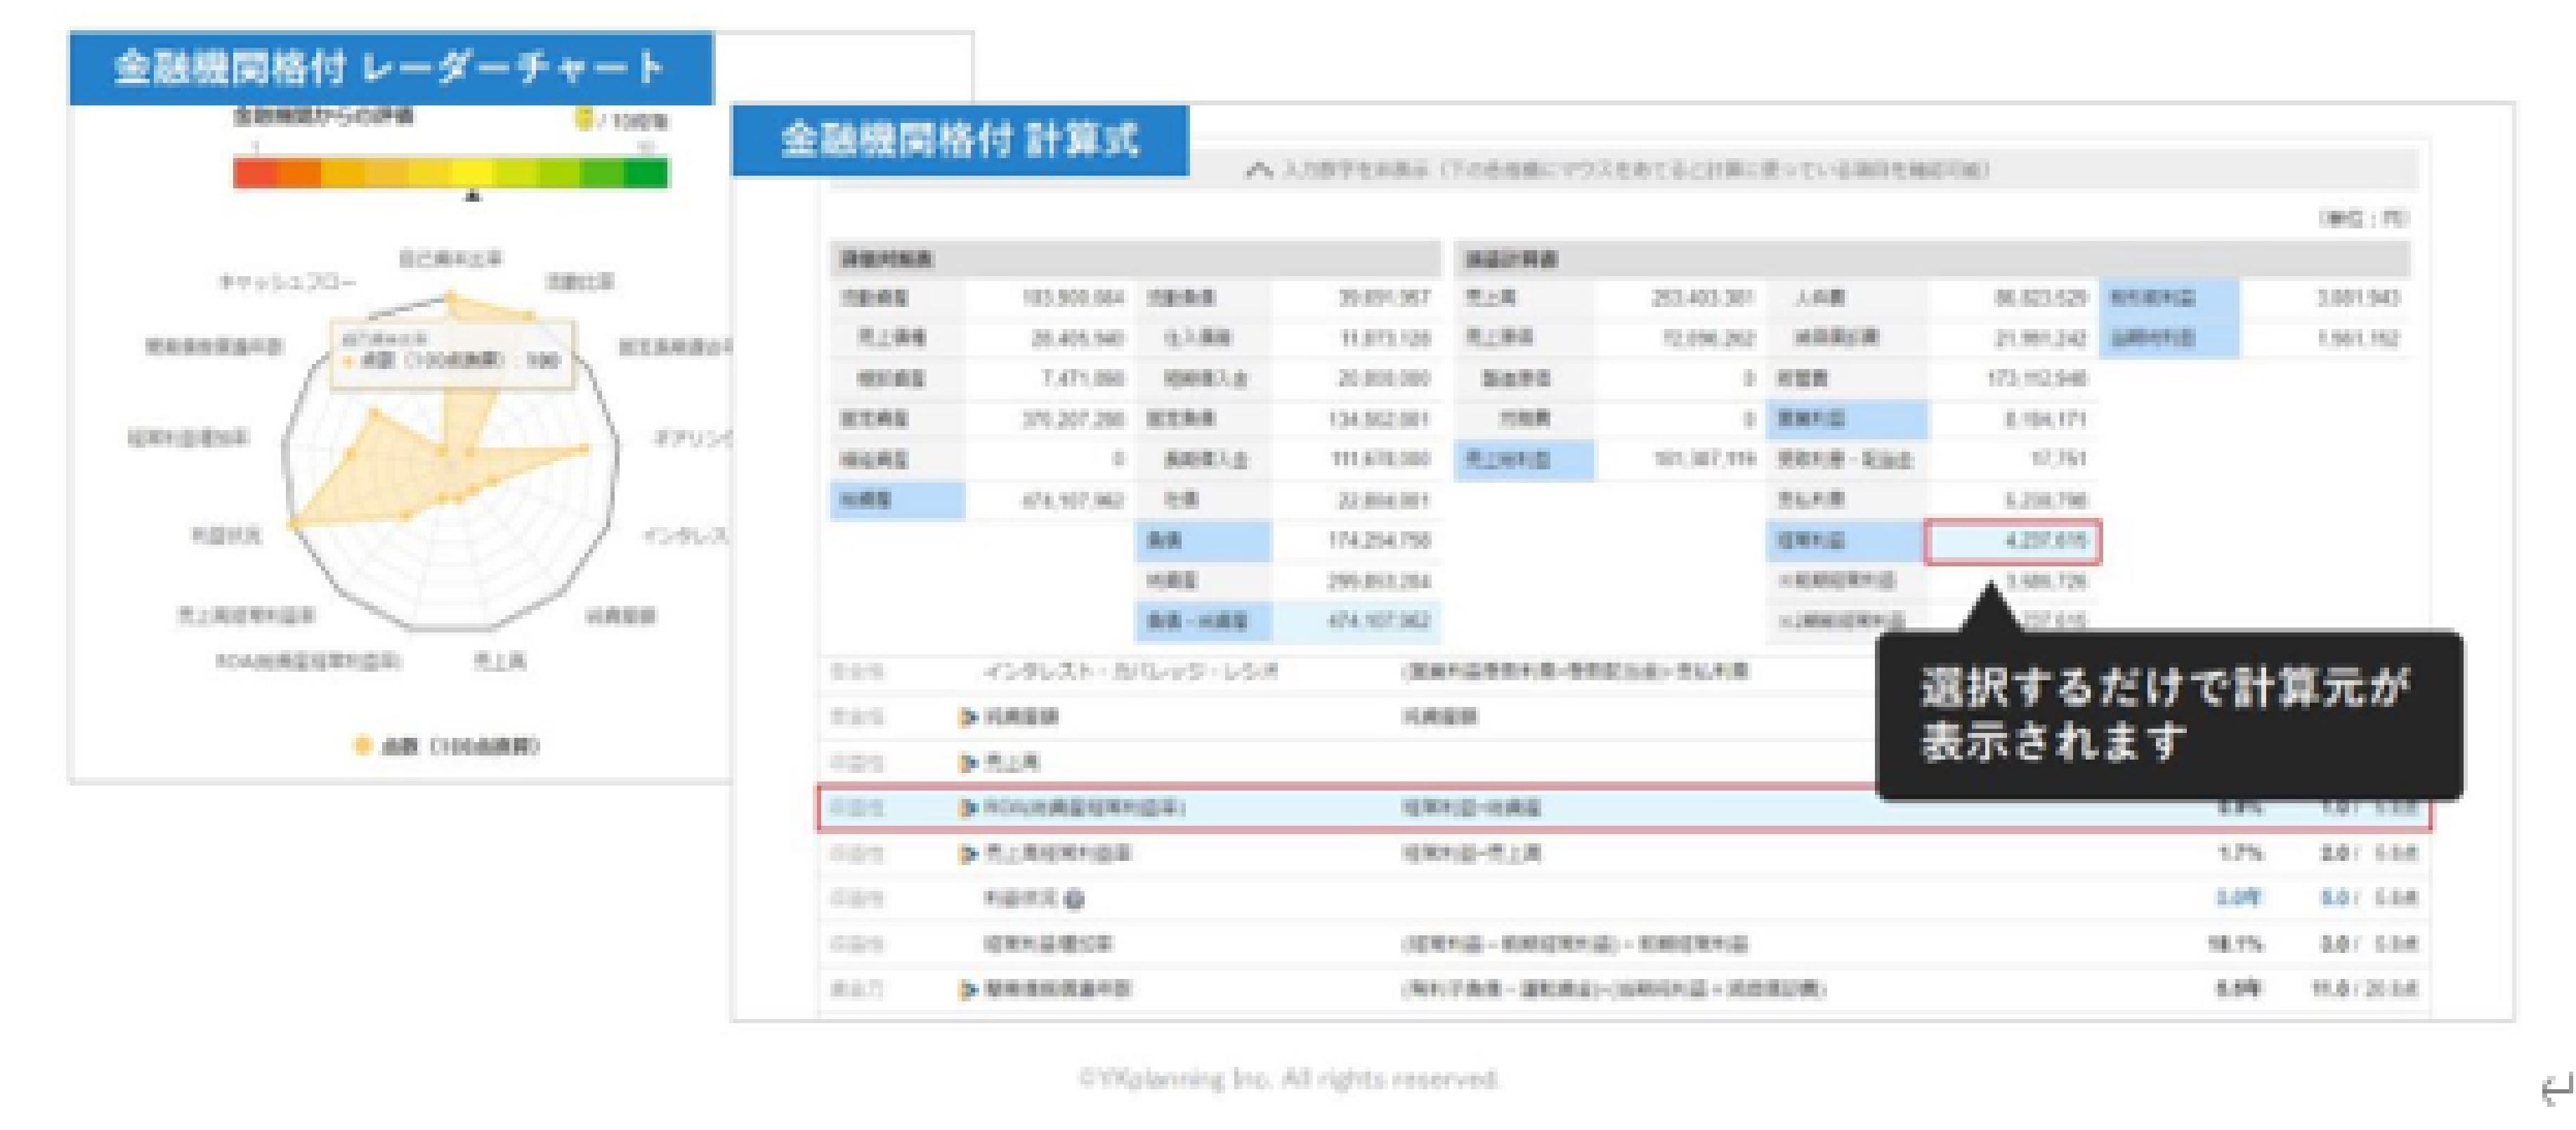The image size is (2576, 1130).
Task: Click the blue 総資産 label cell
Action: [897, 500]
